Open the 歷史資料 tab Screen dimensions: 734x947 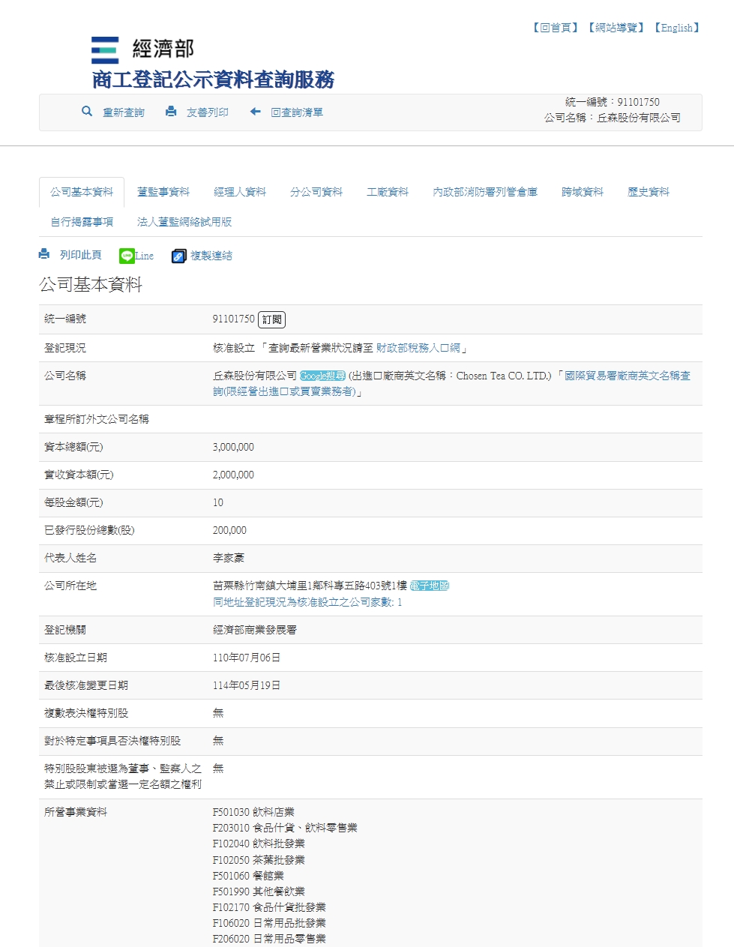point(649,193)
